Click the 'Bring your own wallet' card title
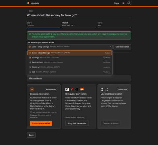This screenshot has height=145, width=158. coord(76,94)
